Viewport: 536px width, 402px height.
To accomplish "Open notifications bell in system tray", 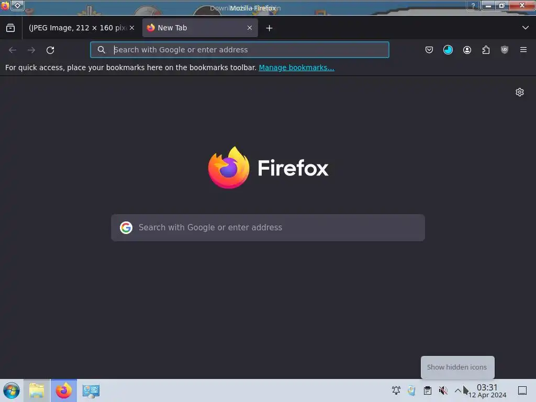I will [396, 390].
